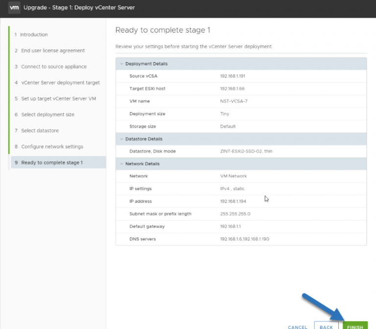Click datastore value ZINT-ESXi2-SSD-02, thin
This screenshot has width=376, height=329.
tap(246, 151)
